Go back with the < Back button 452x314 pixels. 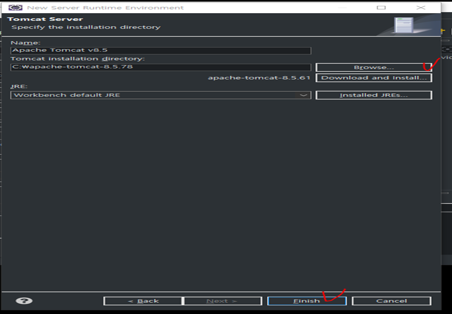pyautogui.click(x=143, y=301)
